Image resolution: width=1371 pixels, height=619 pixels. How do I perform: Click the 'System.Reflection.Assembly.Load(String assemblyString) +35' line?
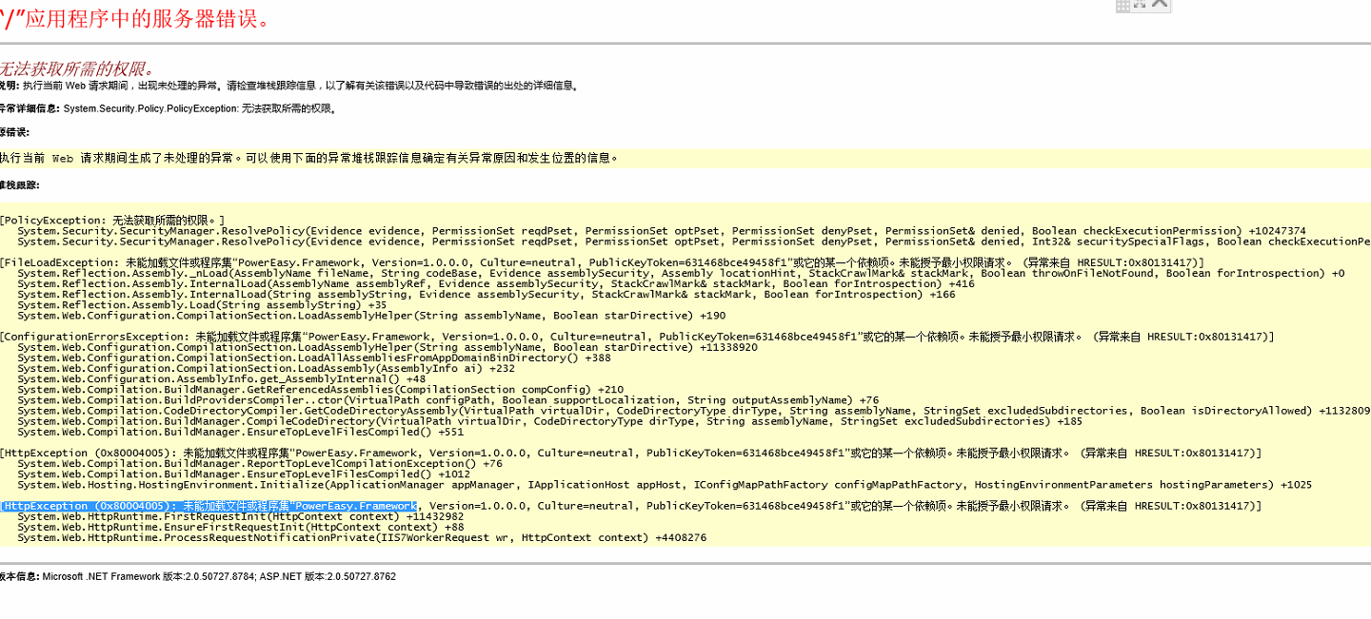pyautogui.click(x=202, y=305)
